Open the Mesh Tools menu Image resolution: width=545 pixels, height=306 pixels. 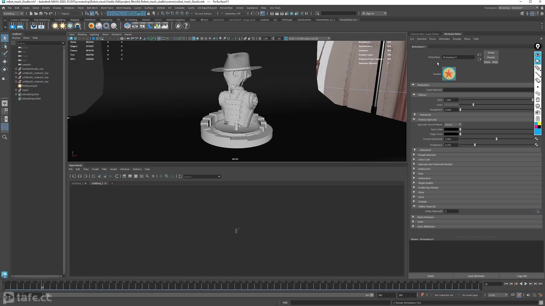(107, 8)
